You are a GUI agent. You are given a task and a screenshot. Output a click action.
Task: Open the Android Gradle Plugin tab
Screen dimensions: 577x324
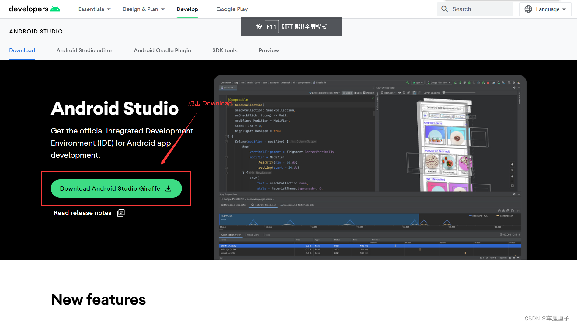[x=162, y=50]
